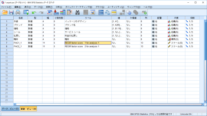Click the Unicode:ON status bar field

pos(186,114)
